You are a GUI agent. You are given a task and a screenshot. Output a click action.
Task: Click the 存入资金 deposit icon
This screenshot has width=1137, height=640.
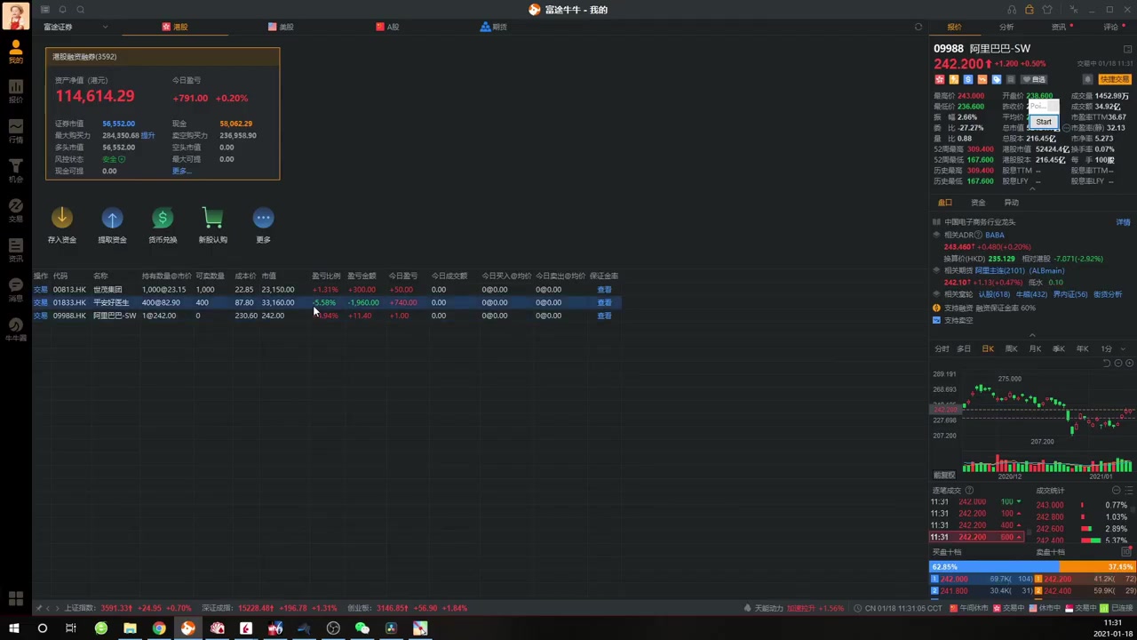[x=62, y=218]
